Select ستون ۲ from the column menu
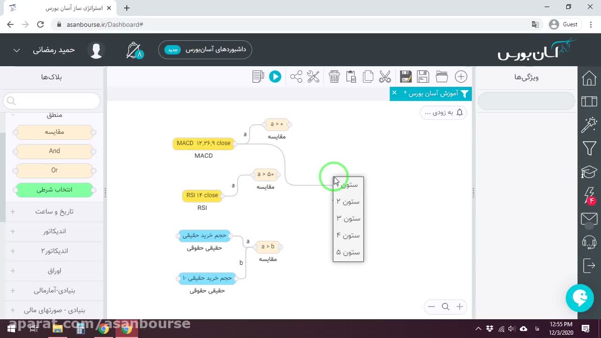 point(348,201)
